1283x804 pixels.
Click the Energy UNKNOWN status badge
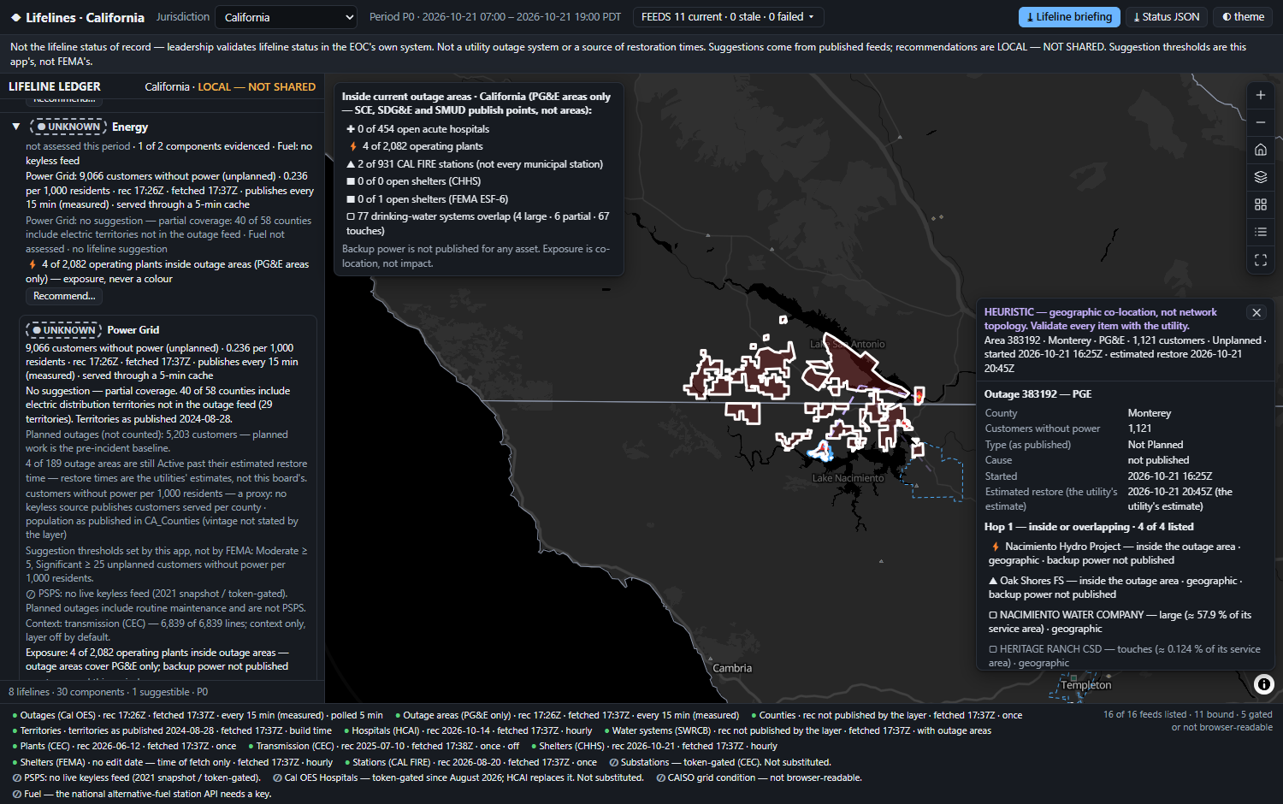[68, 127]
